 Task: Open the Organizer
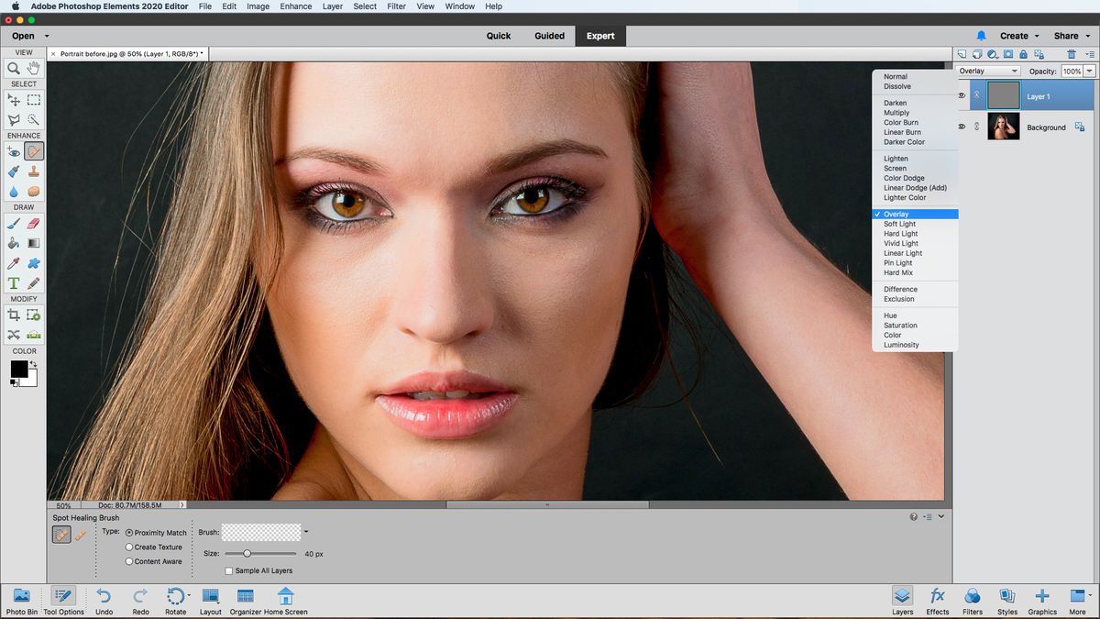click(x=246, y=601)
